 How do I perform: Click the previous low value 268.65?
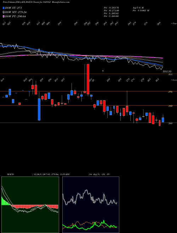[x=115, y=13]
